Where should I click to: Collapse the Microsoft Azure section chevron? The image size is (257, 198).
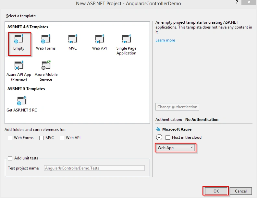coord(159,137)
